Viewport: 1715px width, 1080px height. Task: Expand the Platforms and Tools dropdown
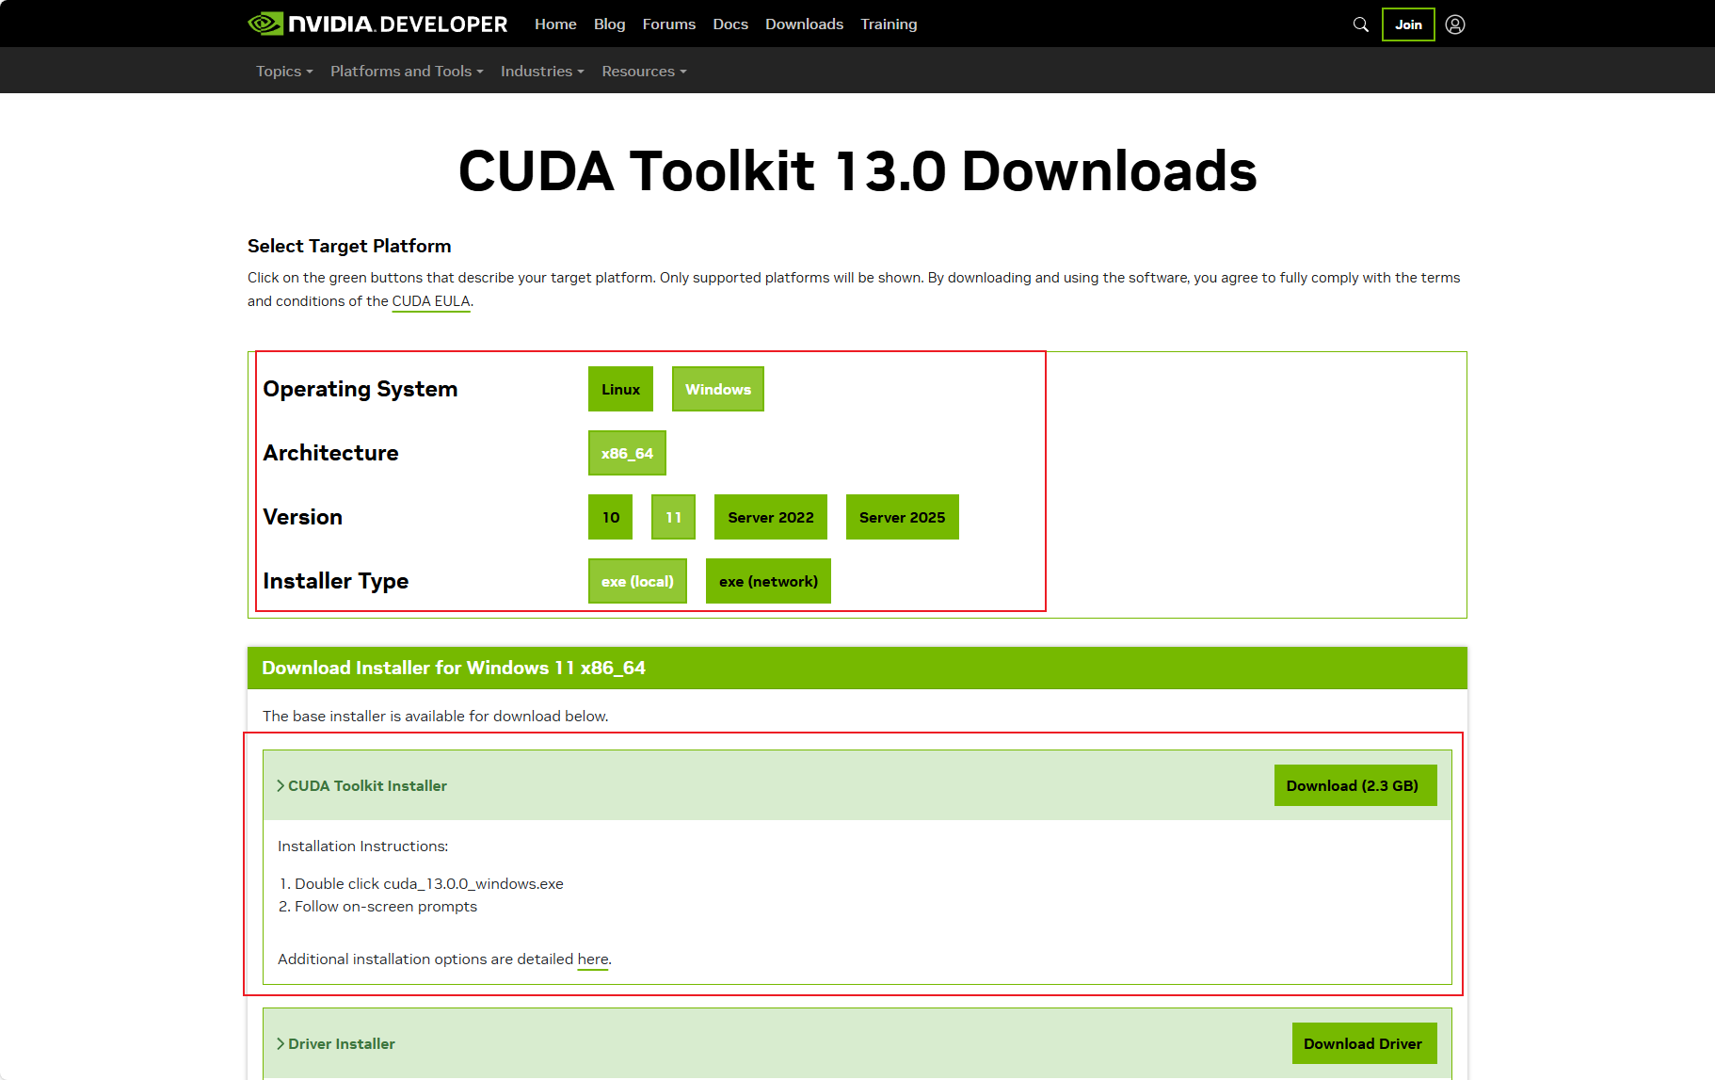[x=407, y=71]
